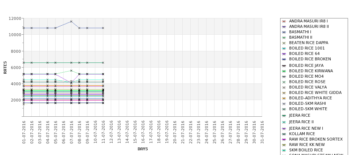Select the BOILED-ADITHYA RICE legend label
Screen dimensions: 352x155
coord(310,98)
